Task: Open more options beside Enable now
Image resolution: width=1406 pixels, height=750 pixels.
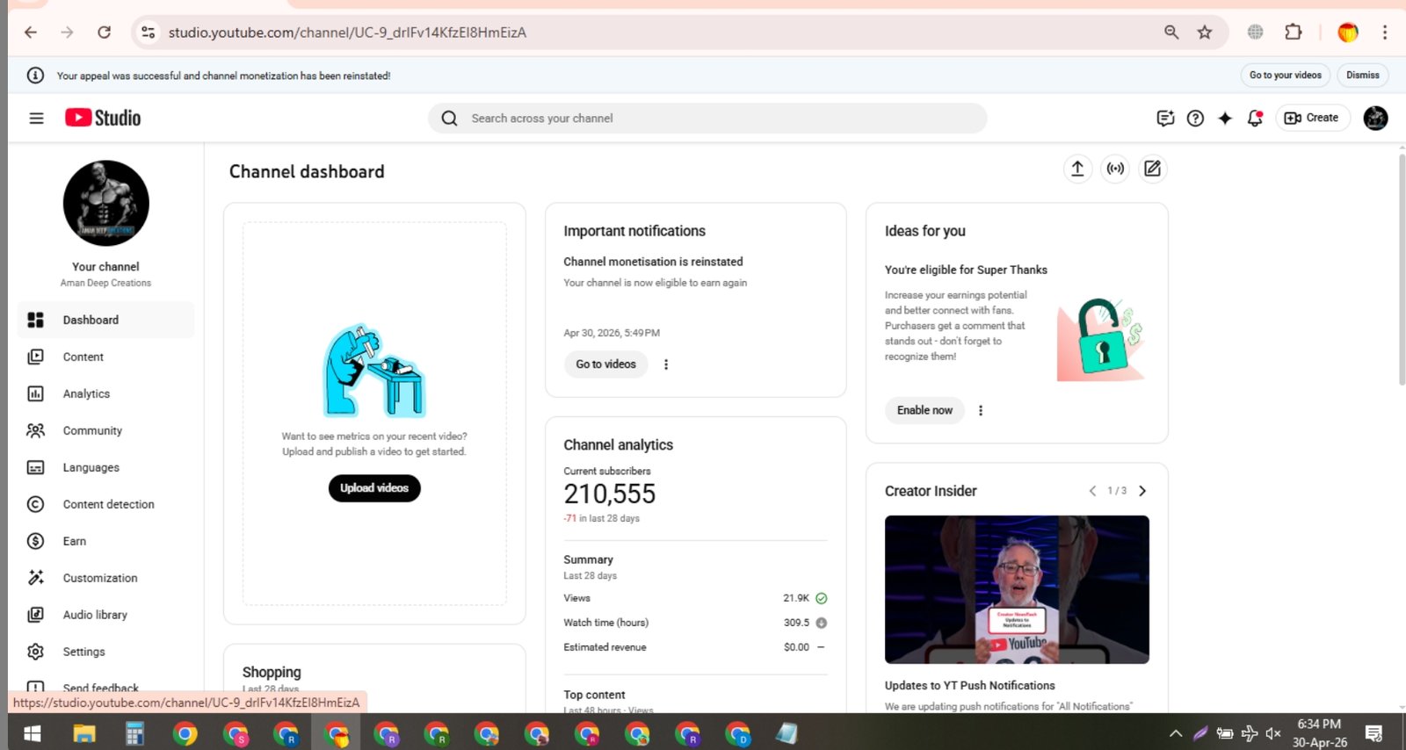Action: (x=981, y=410)
